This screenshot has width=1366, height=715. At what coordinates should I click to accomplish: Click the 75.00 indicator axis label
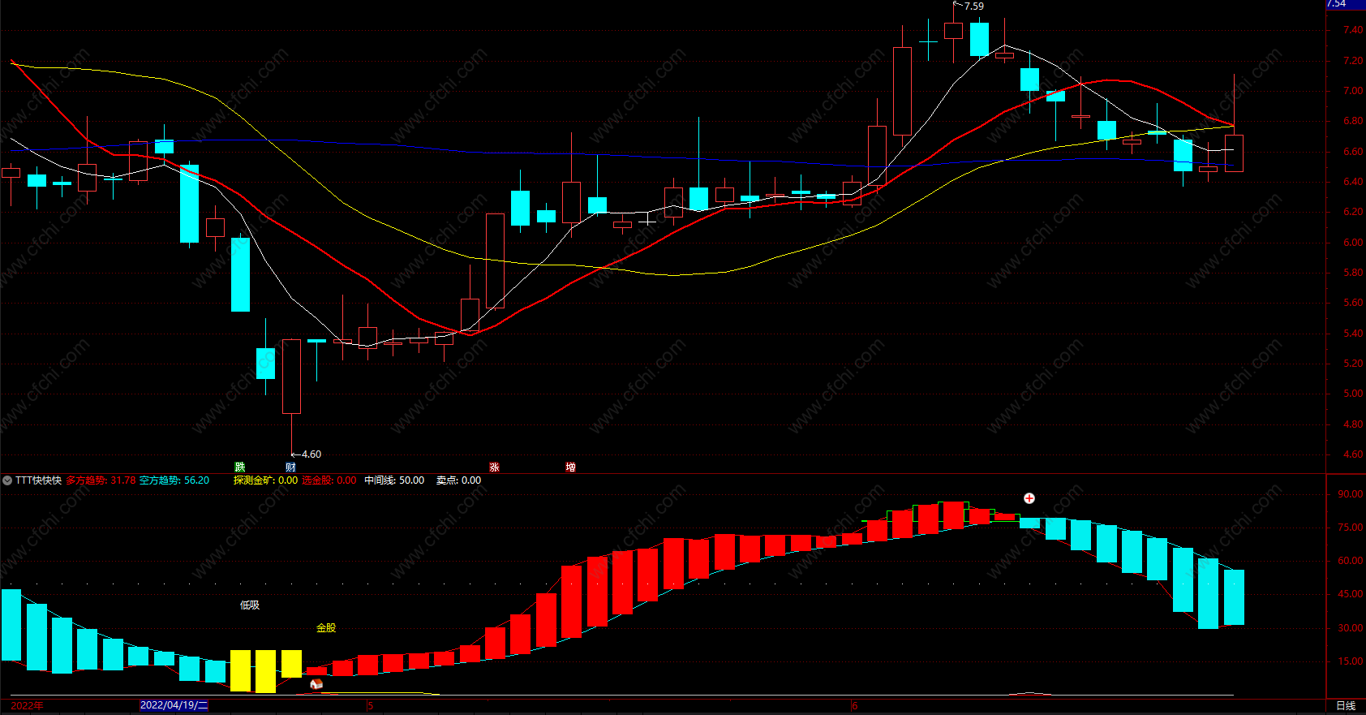[x=1351, y=528]
